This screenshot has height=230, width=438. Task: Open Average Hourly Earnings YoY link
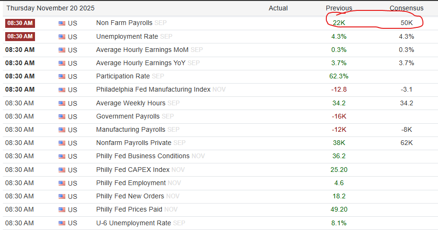click(x=141, y=63)
